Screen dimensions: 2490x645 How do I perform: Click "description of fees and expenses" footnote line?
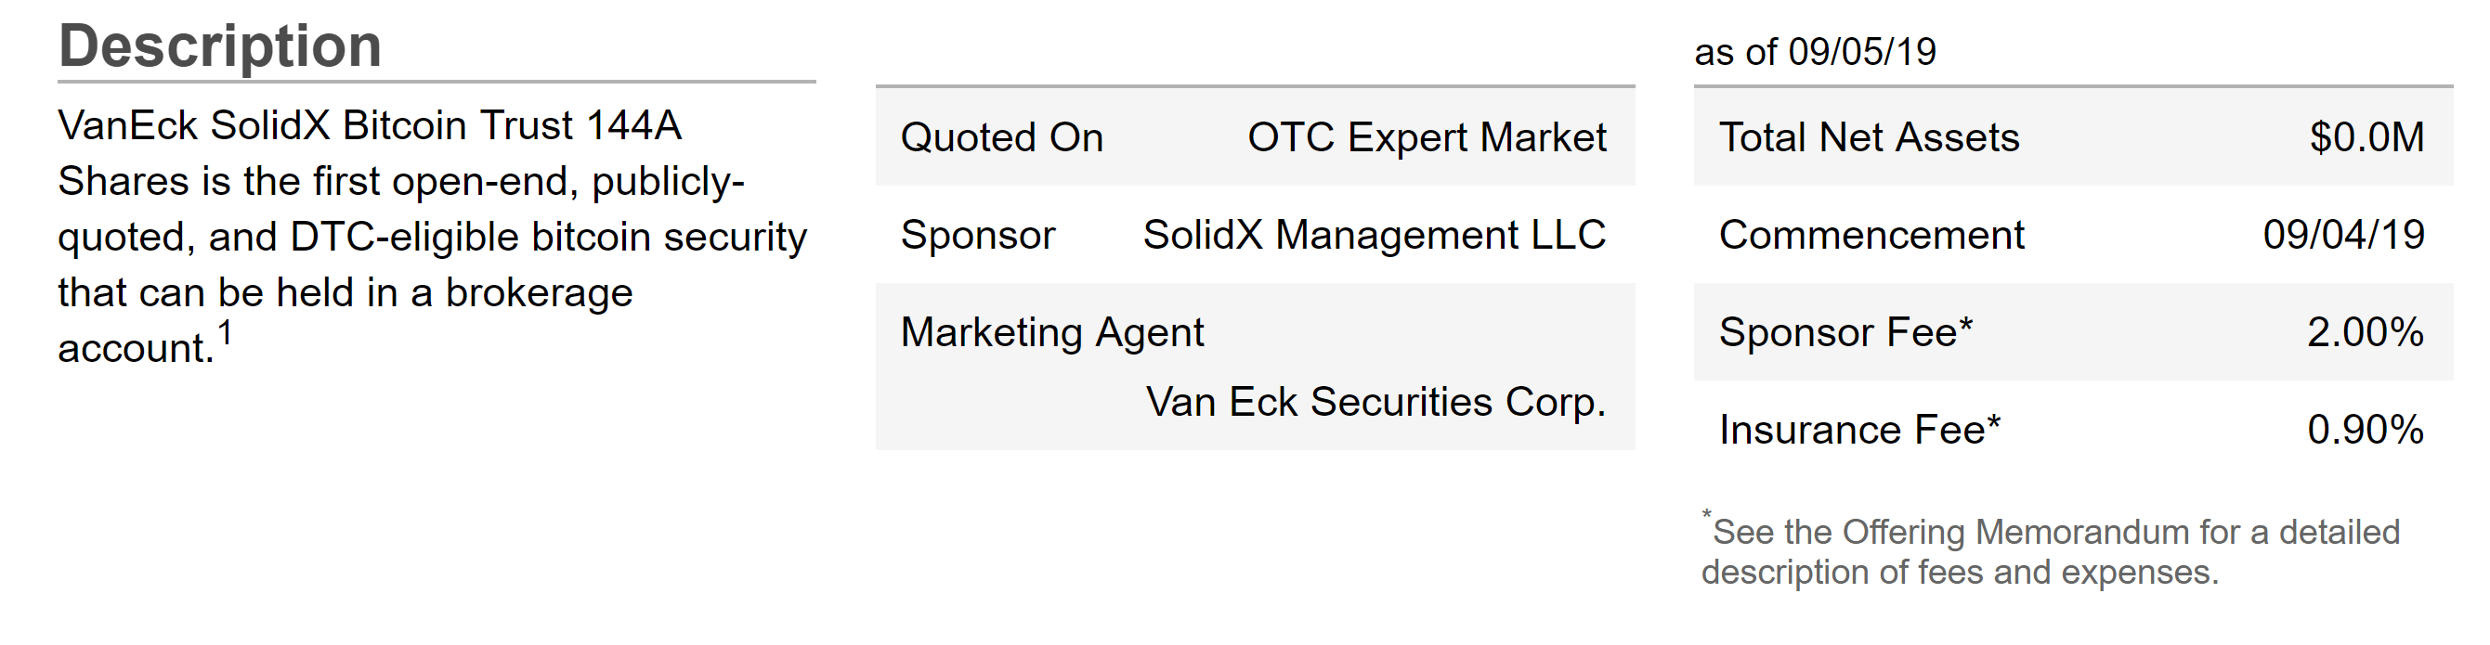coord(1960,573)
